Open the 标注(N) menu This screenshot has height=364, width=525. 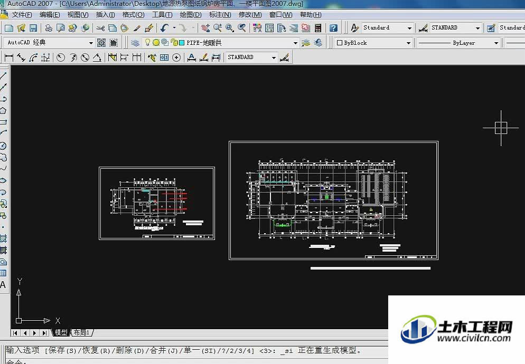point(220,15)
